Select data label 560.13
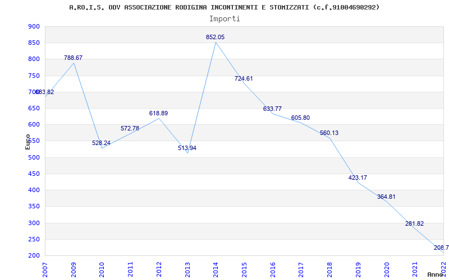The height and width of the screenshot is (280, 449). coord(329,133)
